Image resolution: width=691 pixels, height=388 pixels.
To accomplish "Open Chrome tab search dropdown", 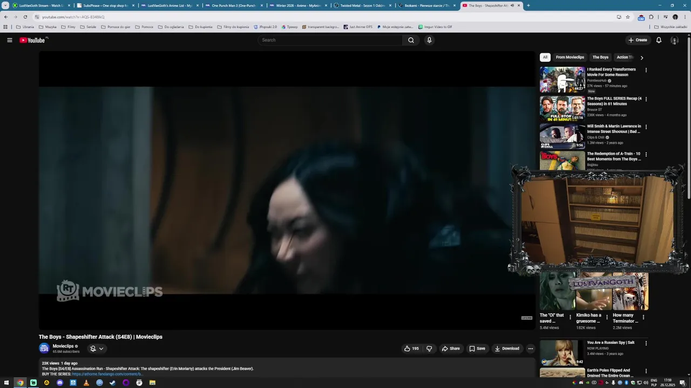I will tap(6, 5).
